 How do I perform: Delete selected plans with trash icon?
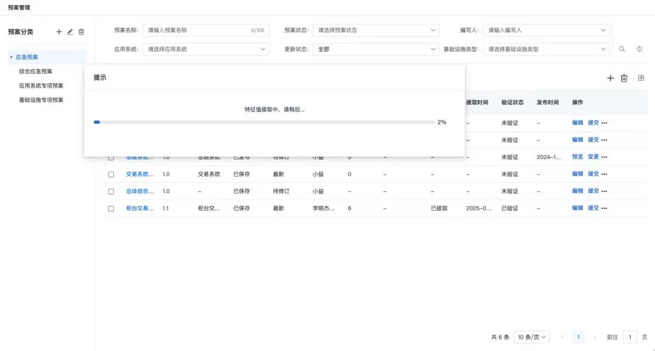click(624, 78)
